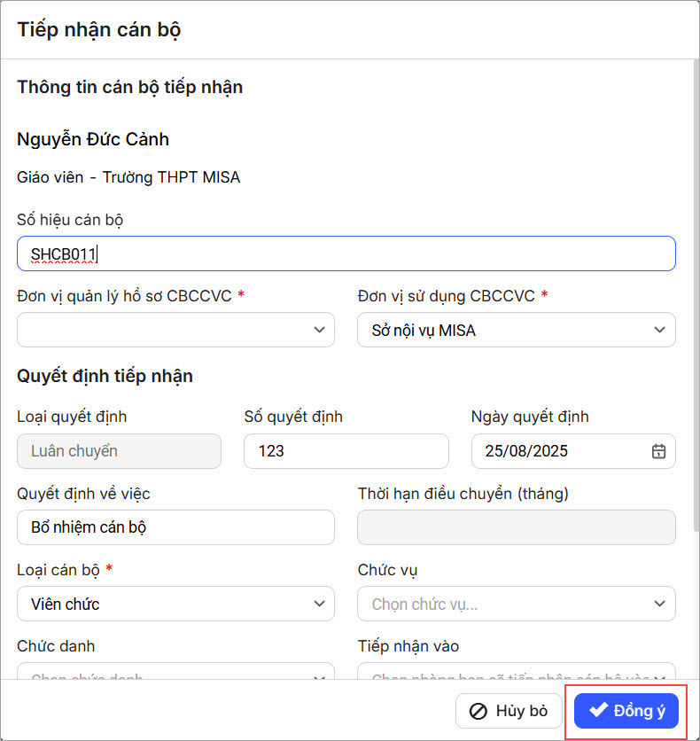Click the checkmark icon on Đồng ý
The height and width of the screenshot is (741, 700).
(599, 710)
